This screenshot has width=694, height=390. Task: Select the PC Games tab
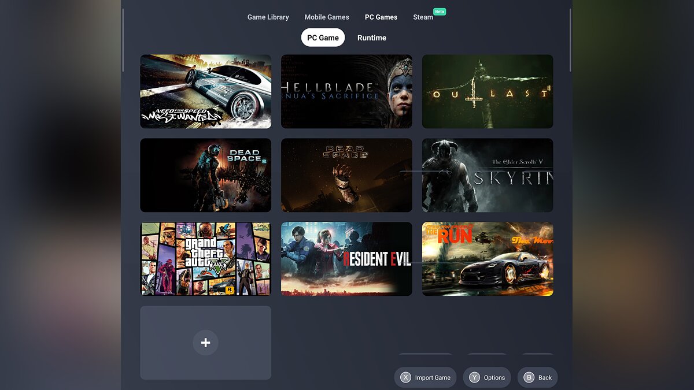click(x=381, y=17)
